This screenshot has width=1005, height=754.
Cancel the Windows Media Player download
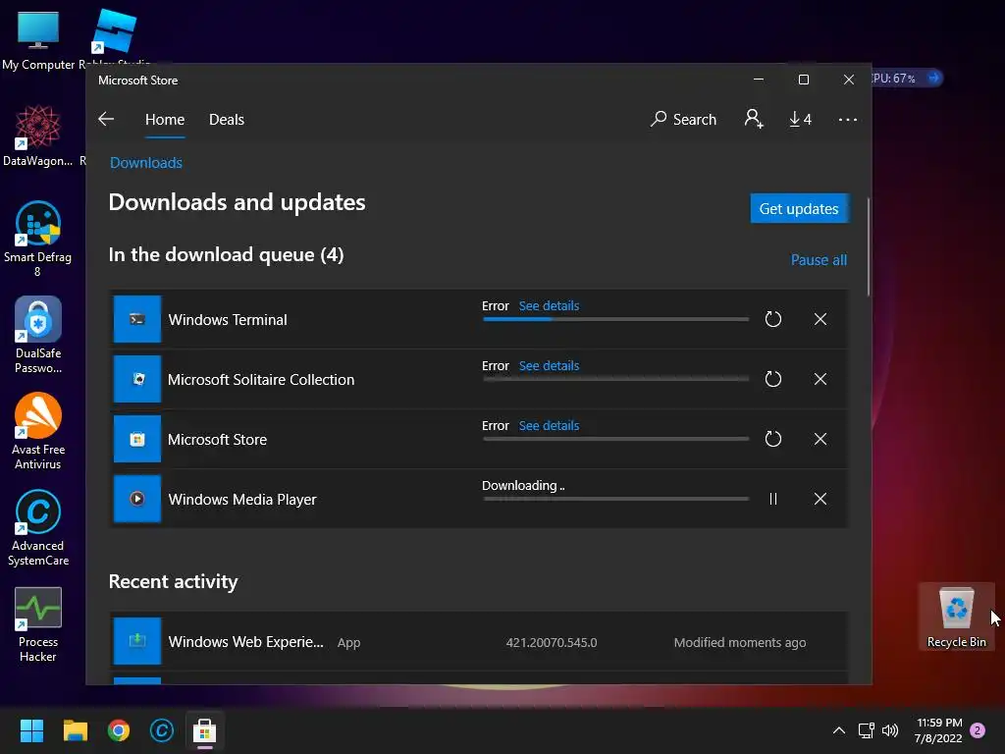point(820,499)
